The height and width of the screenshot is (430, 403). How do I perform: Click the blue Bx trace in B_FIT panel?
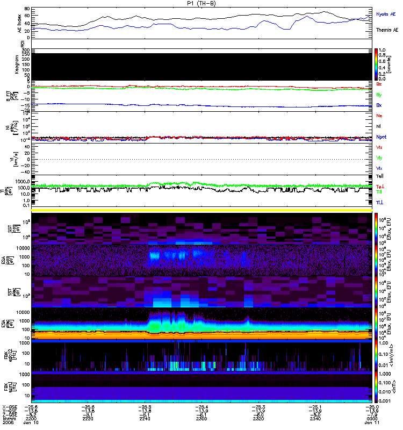[201, 105]
